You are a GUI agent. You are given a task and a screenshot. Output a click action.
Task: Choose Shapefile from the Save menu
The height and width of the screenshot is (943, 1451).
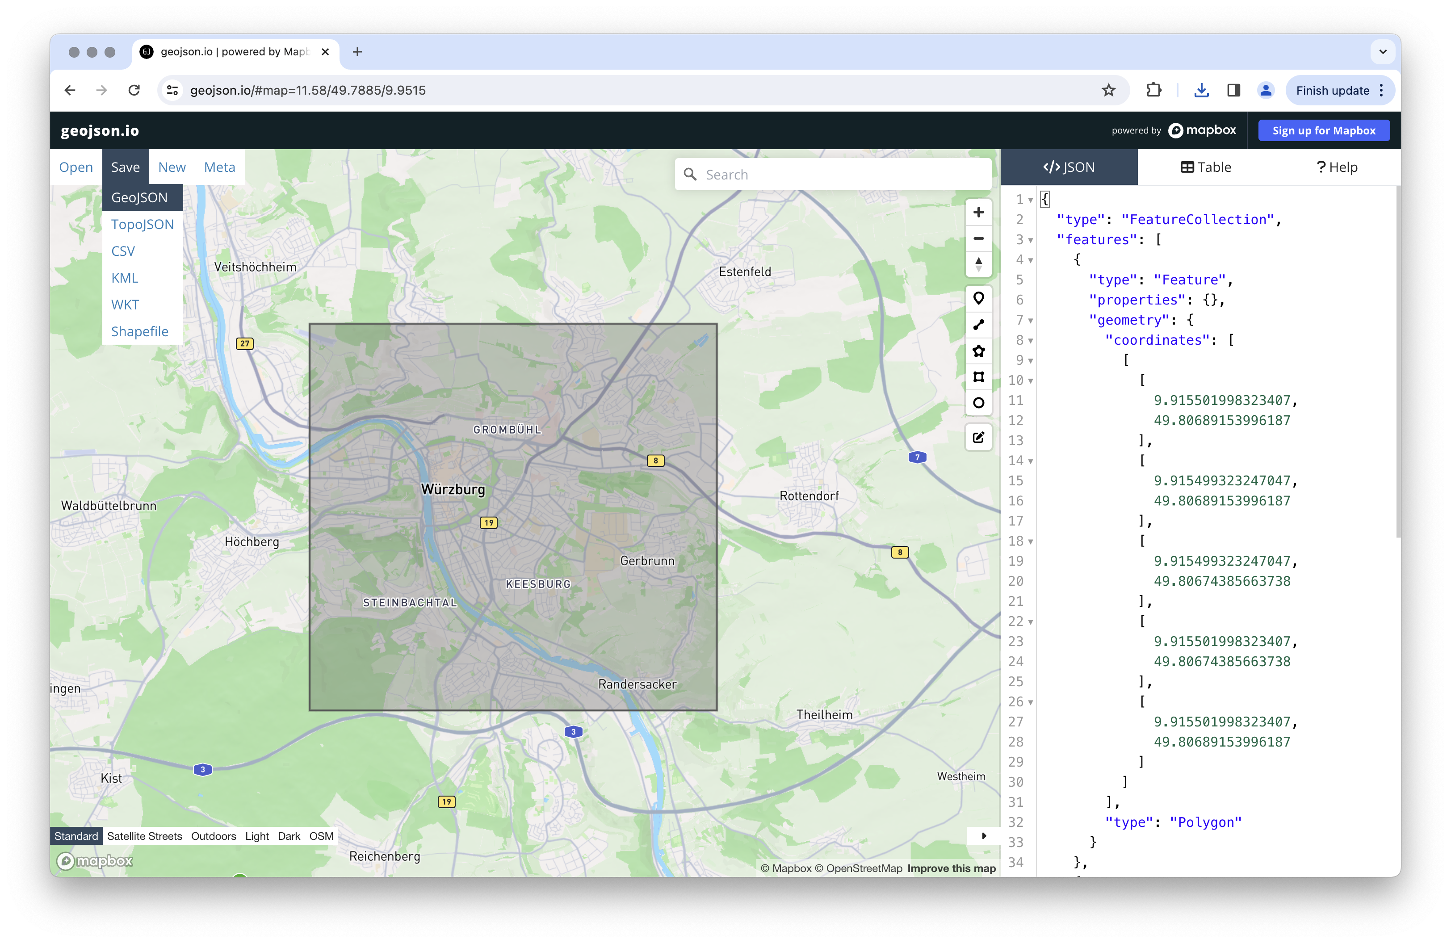(140, 331)
